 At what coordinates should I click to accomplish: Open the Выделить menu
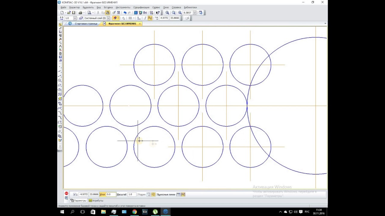pyautogui.click(x=88, y=7)
